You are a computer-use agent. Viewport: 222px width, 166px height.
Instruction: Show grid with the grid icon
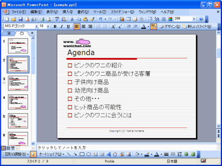[163, 19]
